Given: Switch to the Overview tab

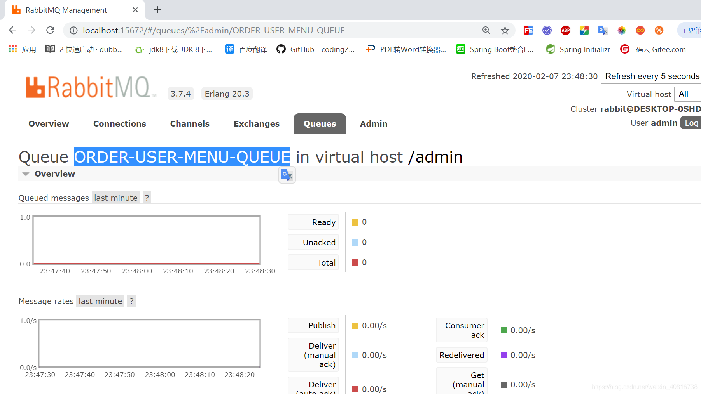Looking at the screenshot, I should [x=49, y=124].
